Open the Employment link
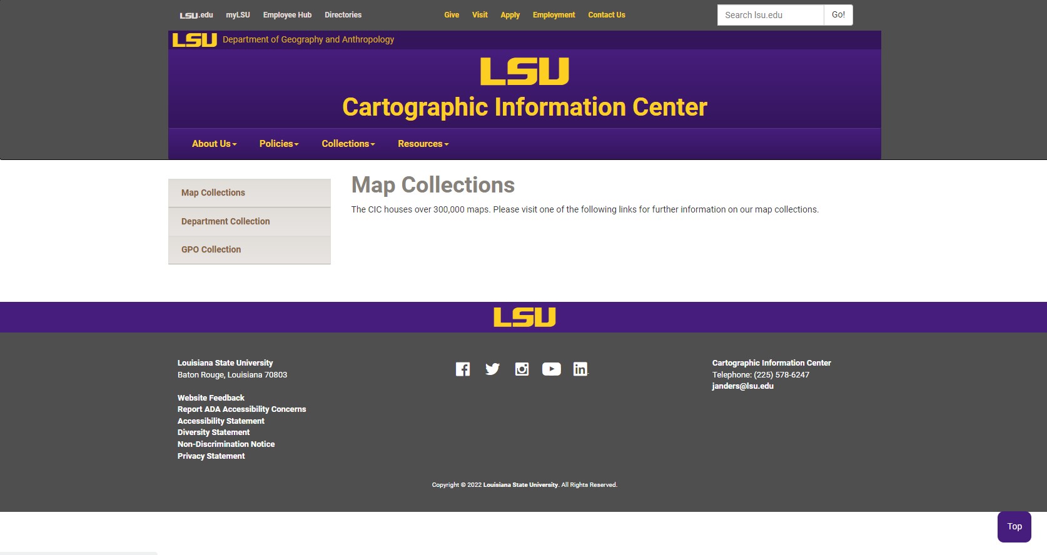The width and height of the screenshot is (1047, 555). pos(554,15)
